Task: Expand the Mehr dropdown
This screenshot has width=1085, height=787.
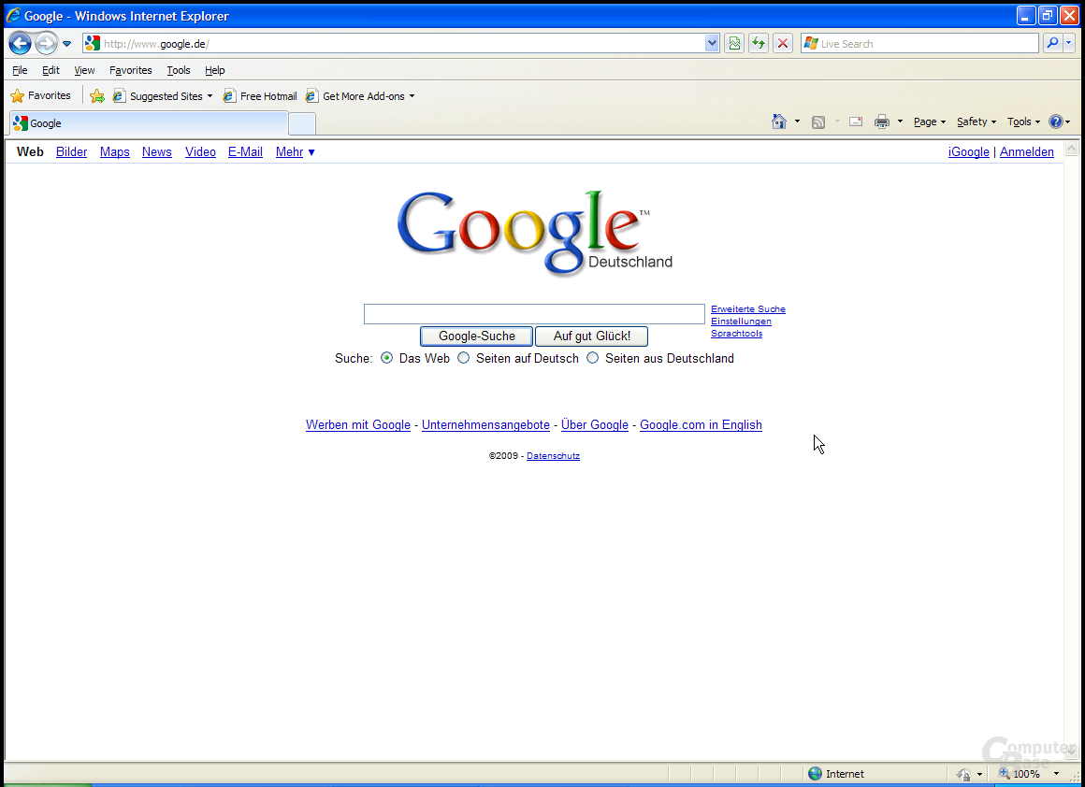Action: (296, 151)
